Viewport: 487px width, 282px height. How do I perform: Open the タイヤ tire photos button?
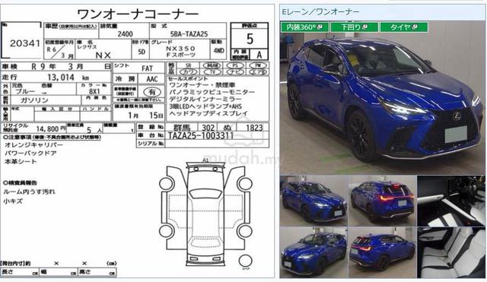404,27
